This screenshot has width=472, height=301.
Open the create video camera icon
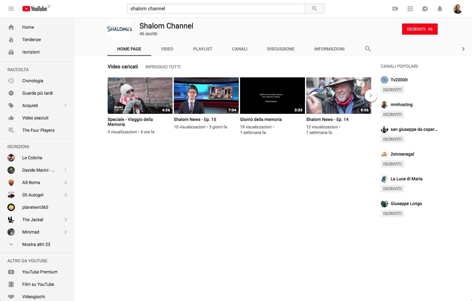[395, 9]
